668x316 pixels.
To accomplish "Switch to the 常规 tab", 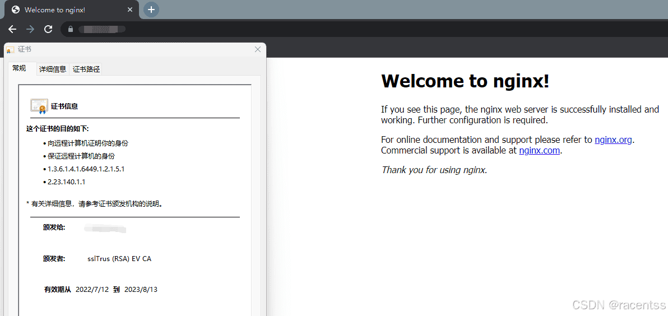I will coord(20,68).
